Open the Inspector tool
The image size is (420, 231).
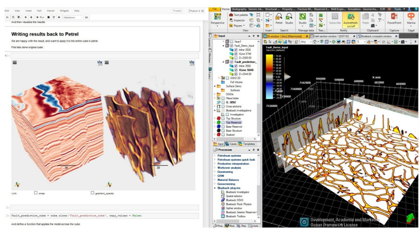[237, 20]
